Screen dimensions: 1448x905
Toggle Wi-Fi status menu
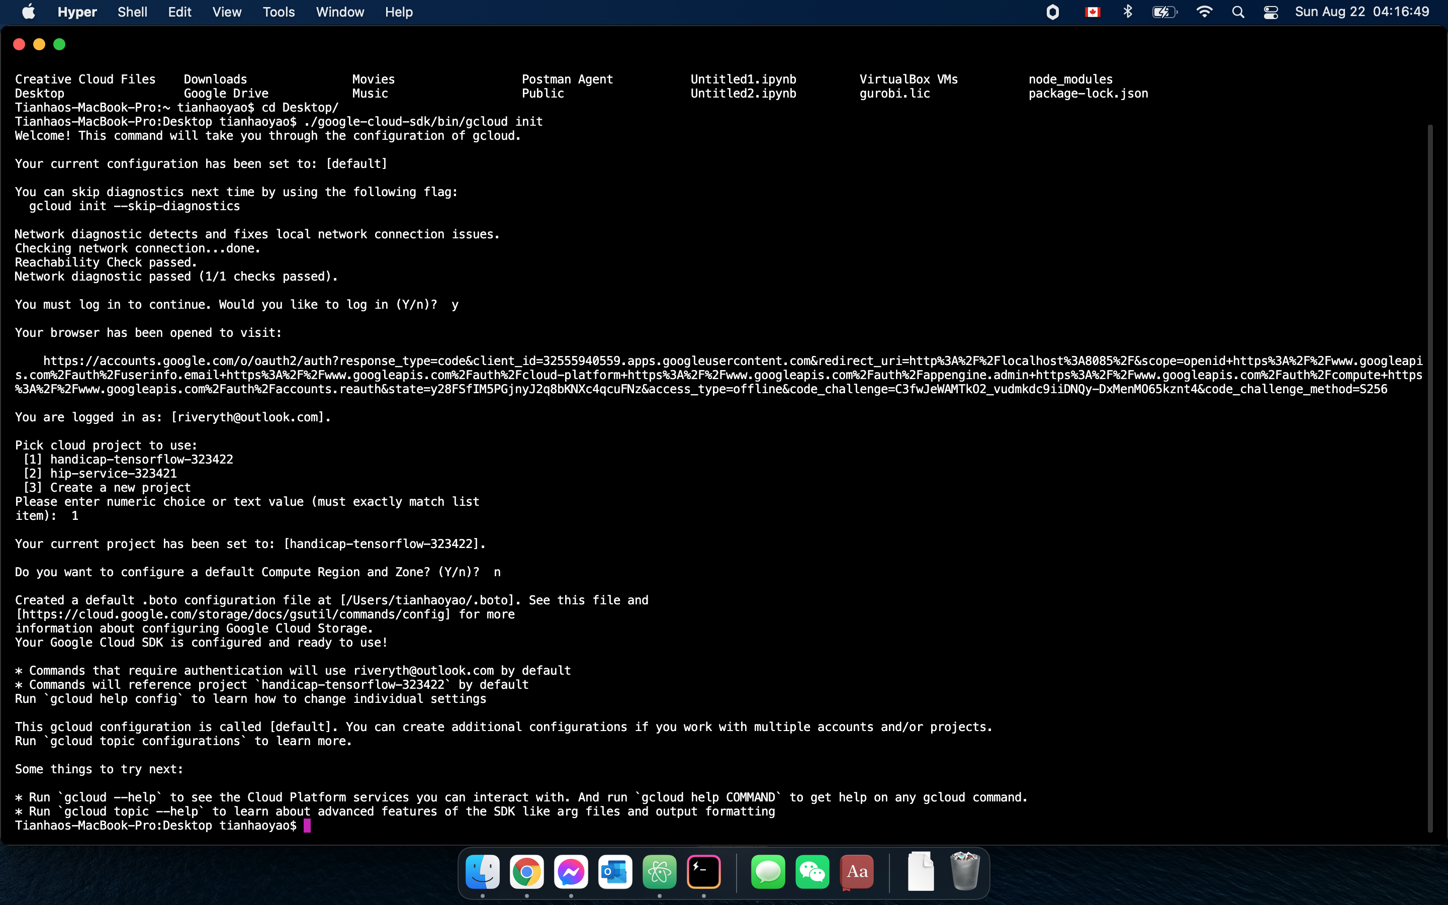tap(1204, 12)
